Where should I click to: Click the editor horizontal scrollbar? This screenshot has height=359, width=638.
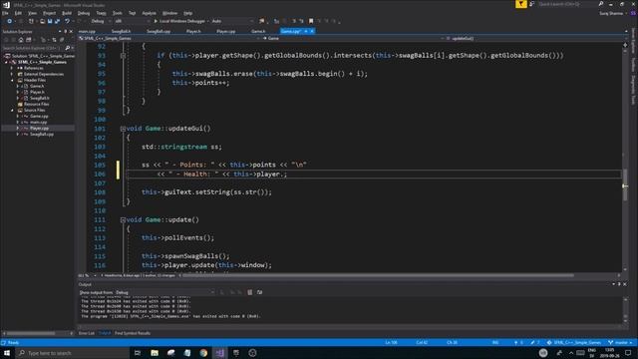coord(379,275)
